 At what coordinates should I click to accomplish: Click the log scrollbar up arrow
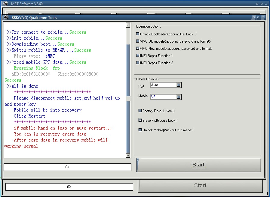point(128,25)
